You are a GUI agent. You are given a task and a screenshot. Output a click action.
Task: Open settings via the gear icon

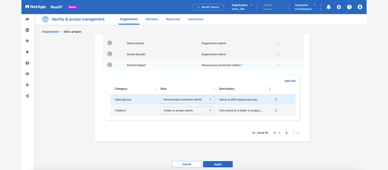(x=339, y=7)
